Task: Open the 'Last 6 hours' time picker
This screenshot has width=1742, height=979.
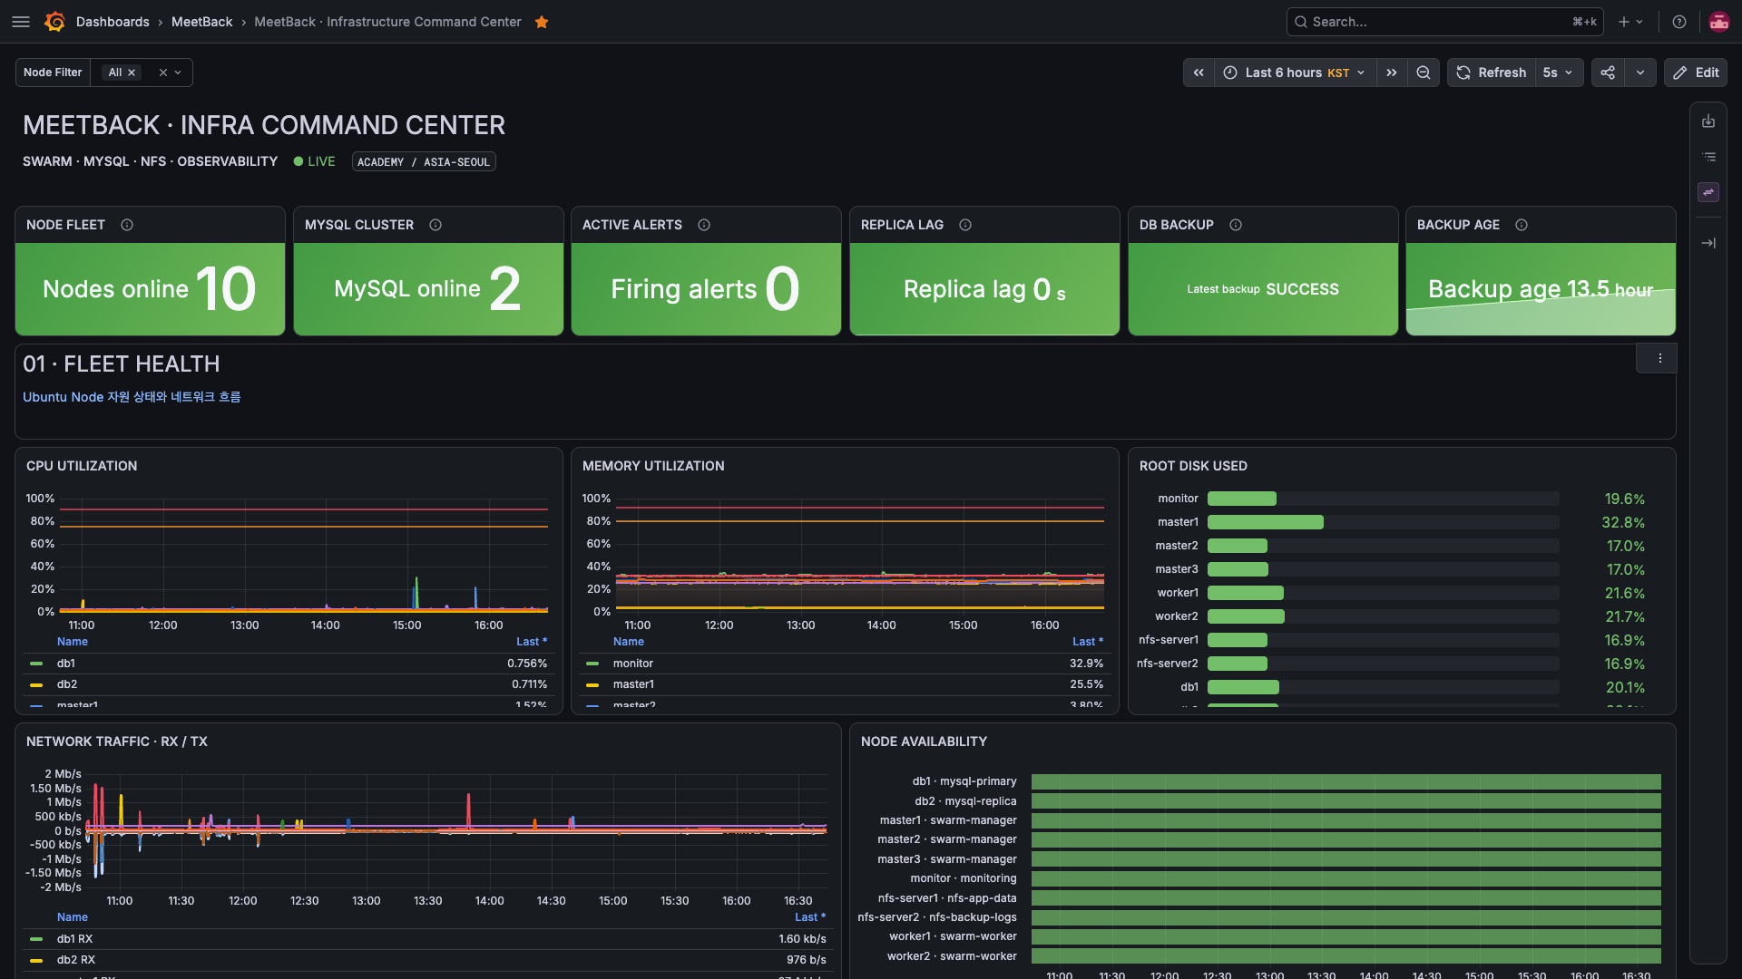Action: [1295, 73]
